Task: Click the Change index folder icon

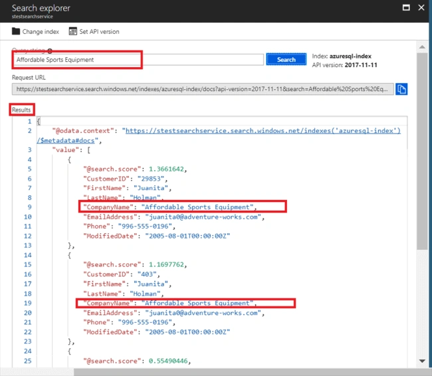Action: 16,31
